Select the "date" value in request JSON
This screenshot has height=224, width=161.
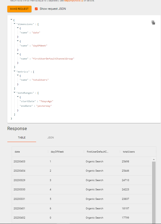[x=36, y=33]
